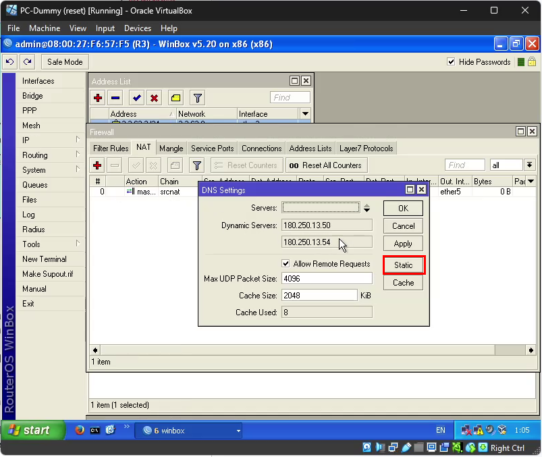
Task: Add new entry in Address List
Action: click(x=98, y=98)
